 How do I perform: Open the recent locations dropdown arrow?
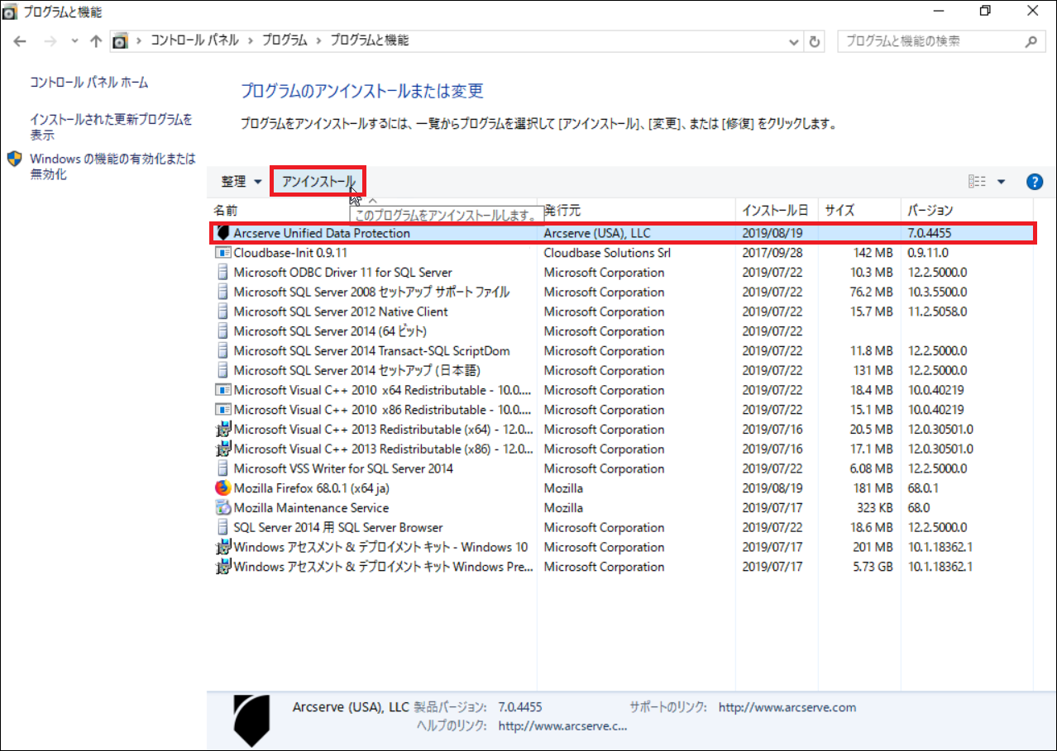[x=74, y=41]
